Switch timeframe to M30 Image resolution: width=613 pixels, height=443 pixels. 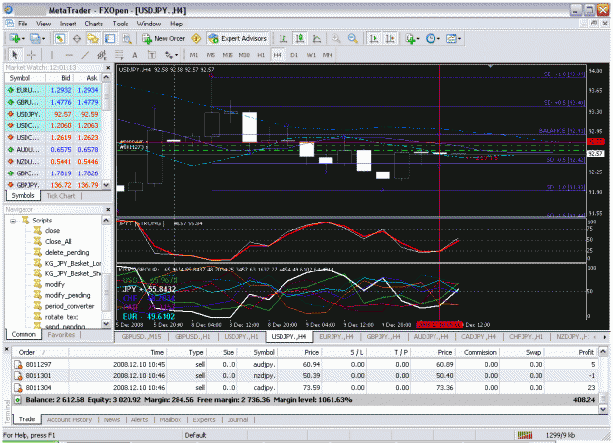click(x=244, y=55)
